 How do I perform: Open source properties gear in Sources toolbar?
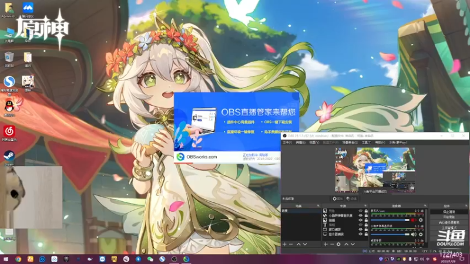(338, 244)
